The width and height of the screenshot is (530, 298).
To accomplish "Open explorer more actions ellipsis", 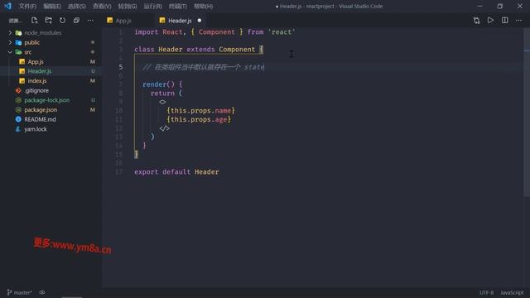I will [90, 20].
